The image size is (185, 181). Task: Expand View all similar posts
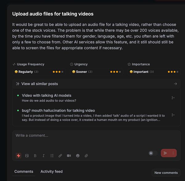pyautogui.click(x=97, y=84)
